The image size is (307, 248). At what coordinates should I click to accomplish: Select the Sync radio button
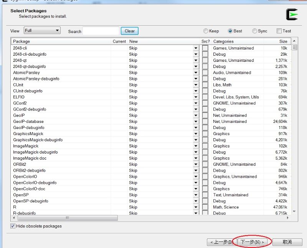pyautogui.click(x=254, y=31)
